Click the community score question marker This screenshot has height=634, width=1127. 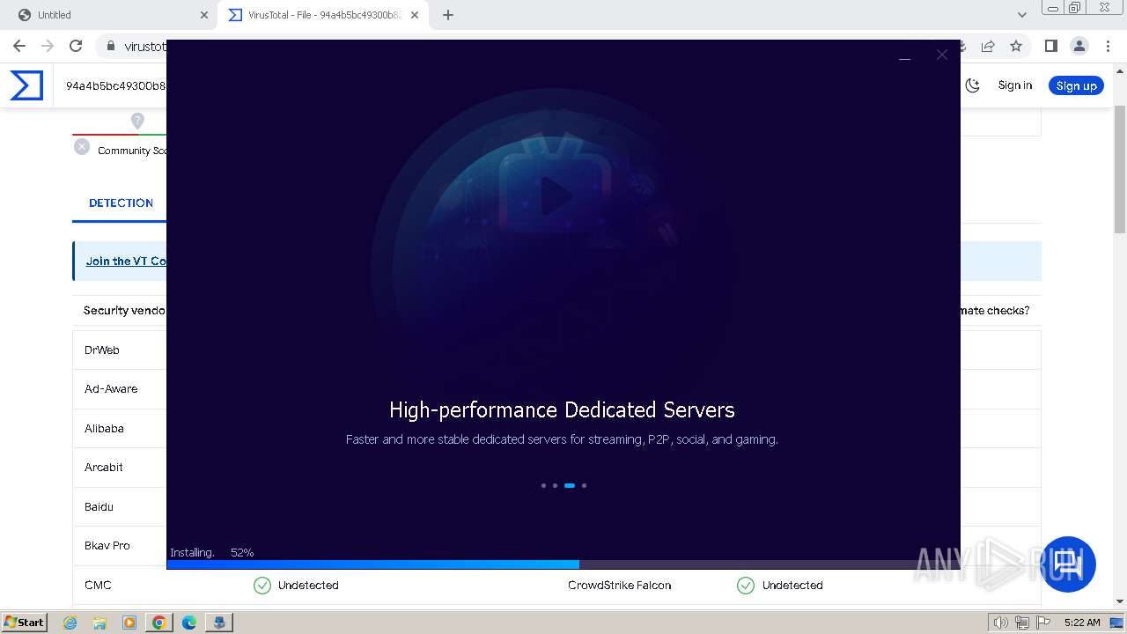pyautogui.click(x=137, y=121)
